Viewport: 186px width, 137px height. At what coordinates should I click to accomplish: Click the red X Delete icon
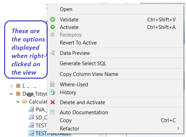tap(53, 102)
